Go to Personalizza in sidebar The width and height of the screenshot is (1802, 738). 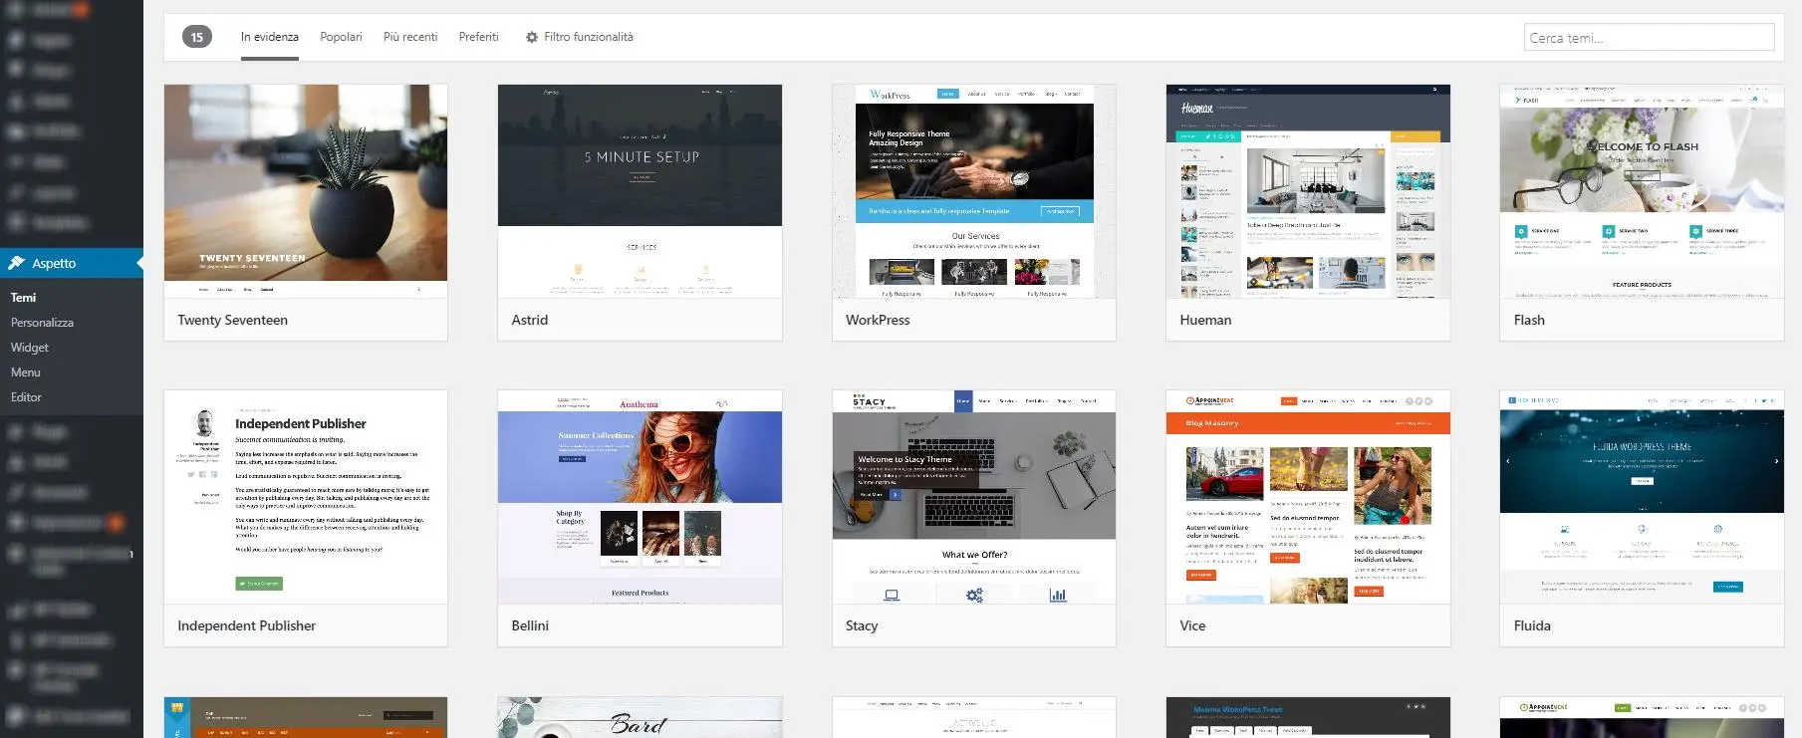click(x=42, y=323)
